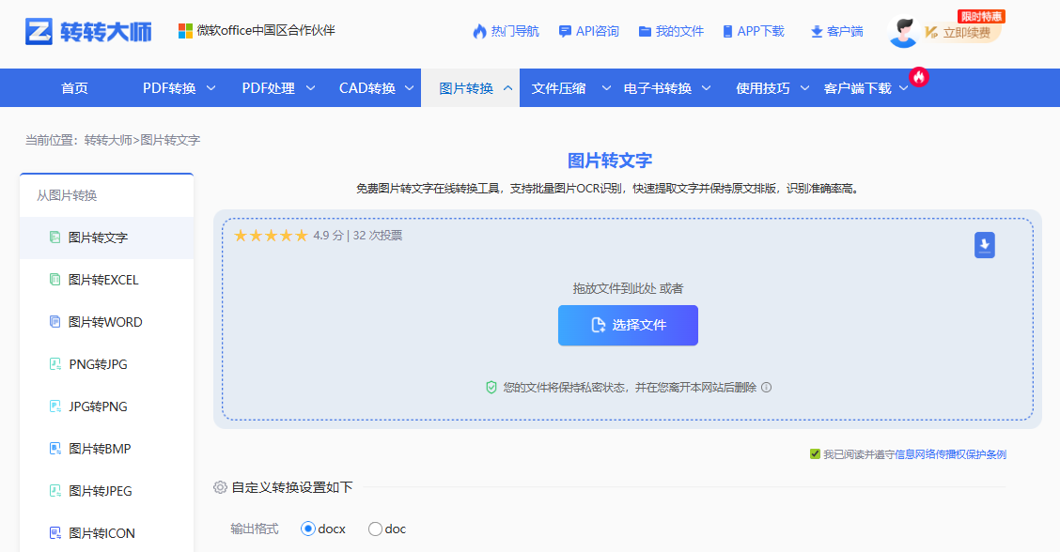Click the 选择文件 upload button
The image size is (1060, 552).
click(x=628, y=325)
